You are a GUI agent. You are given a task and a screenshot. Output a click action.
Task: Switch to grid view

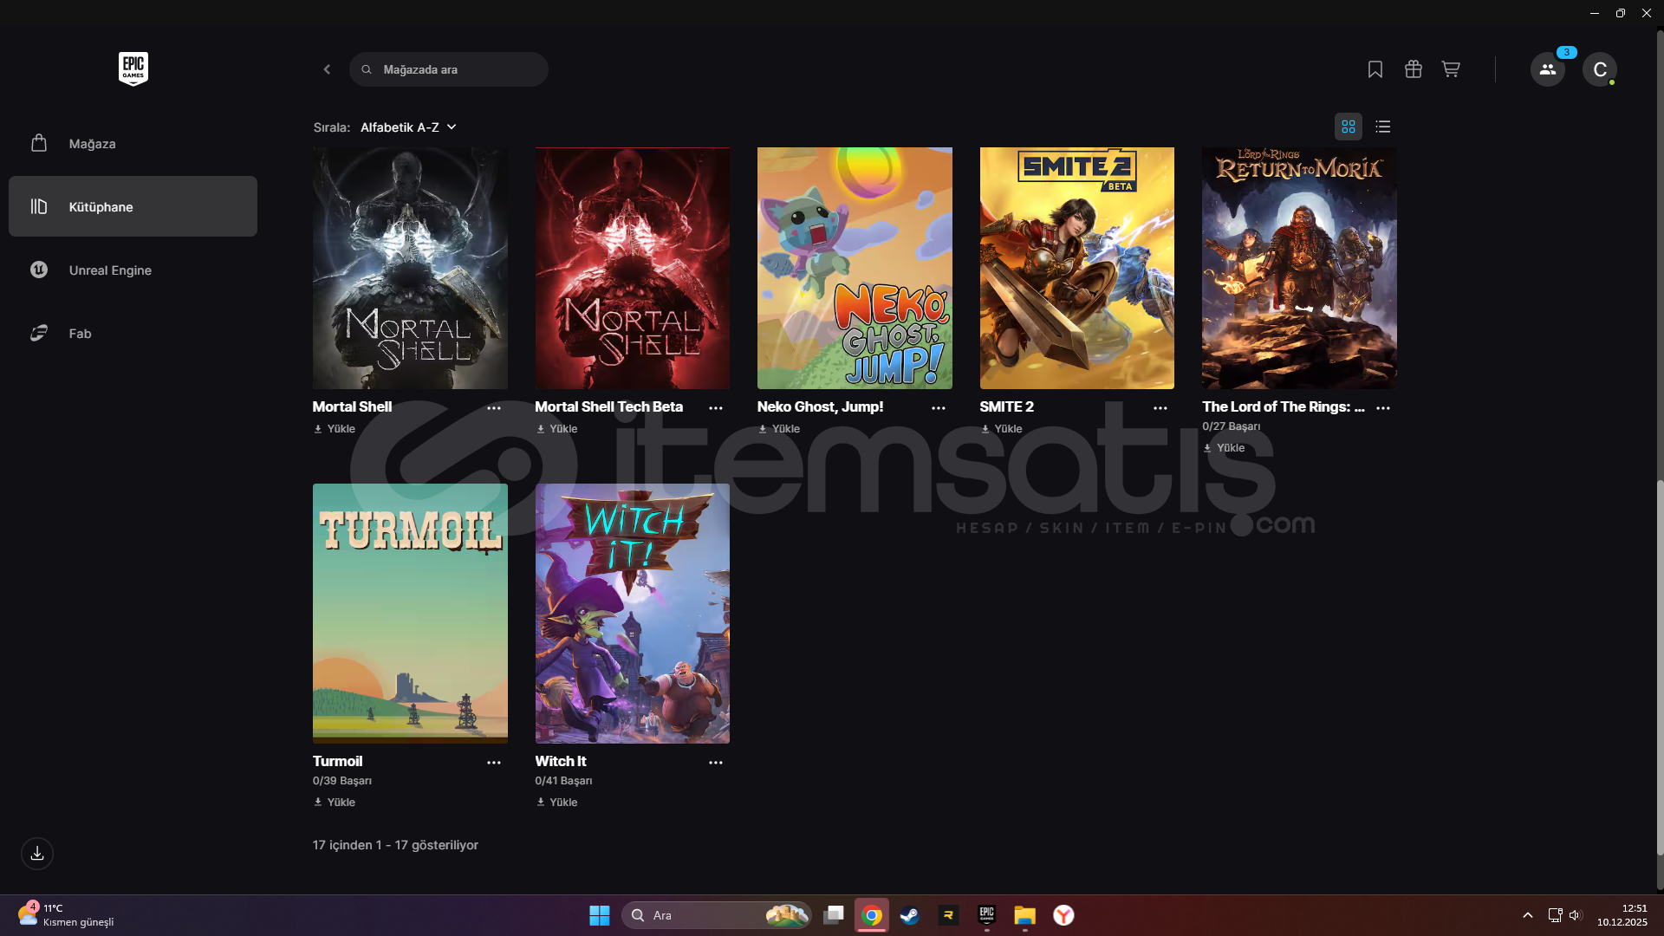(x=1348, y=127)
